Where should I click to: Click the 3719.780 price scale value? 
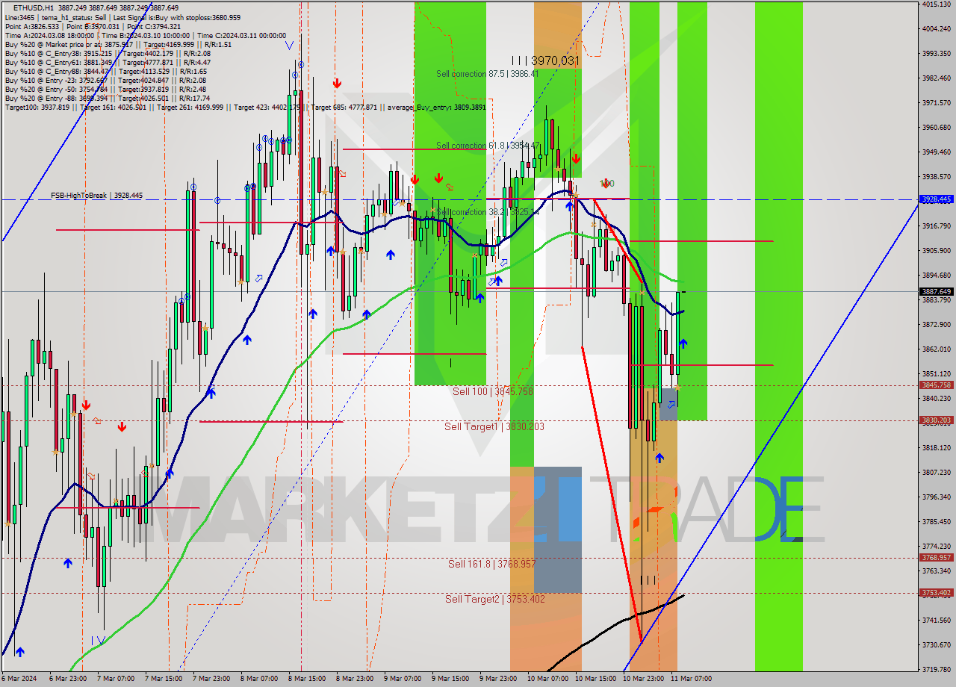[x=937, y=670]
